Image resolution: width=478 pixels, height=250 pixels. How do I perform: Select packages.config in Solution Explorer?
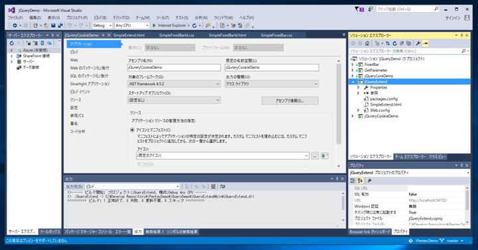[384, 99]
